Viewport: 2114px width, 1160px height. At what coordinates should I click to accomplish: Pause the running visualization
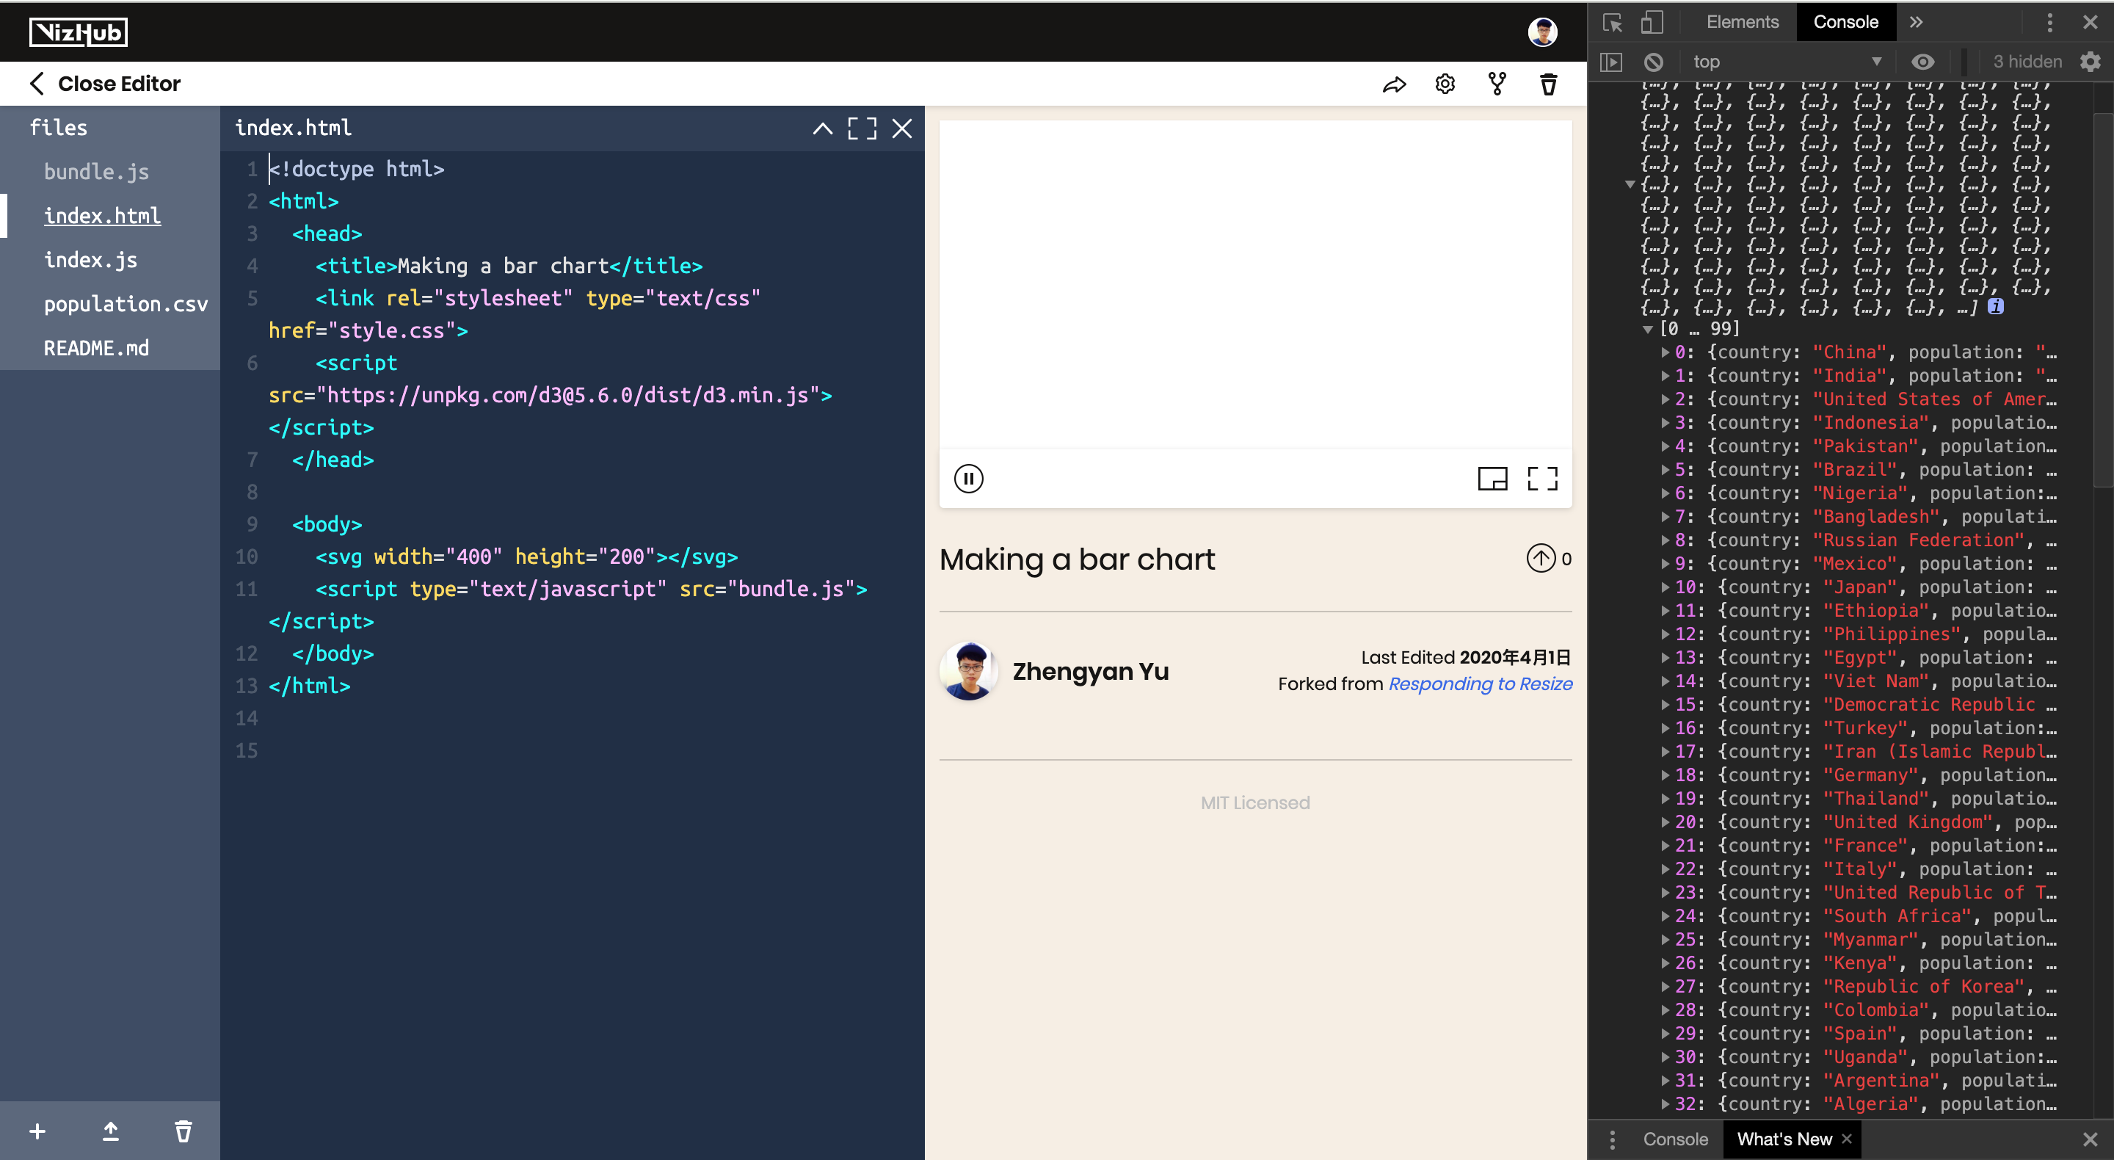(968, 479)
